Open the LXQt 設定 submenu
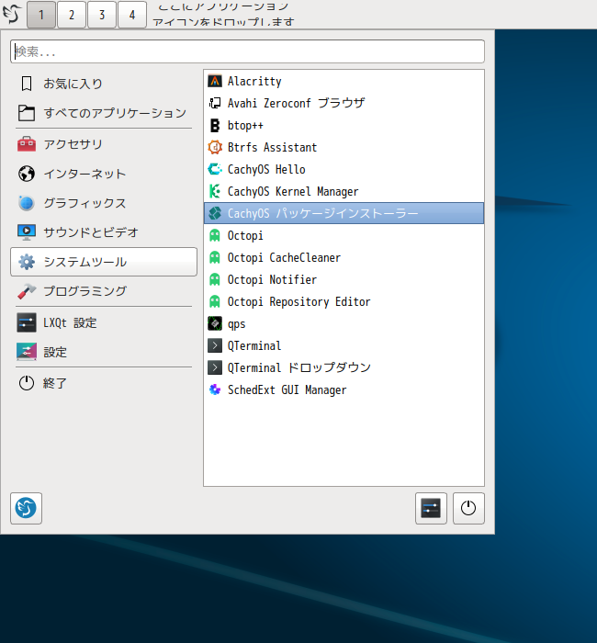The width and height of the screenshot is (597, 643). pyautogui.click(x=70, y=322)
